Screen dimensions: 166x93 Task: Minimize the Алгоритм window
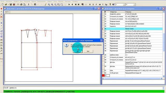[x=157, y=9]
